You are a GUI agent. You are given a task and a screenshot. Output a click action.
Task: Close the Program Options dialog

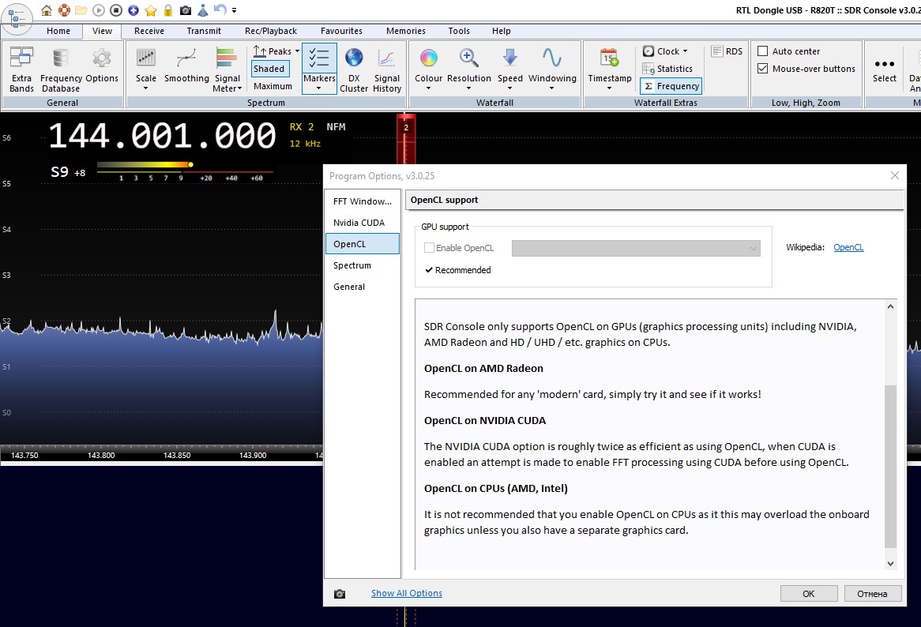(895, 175)
